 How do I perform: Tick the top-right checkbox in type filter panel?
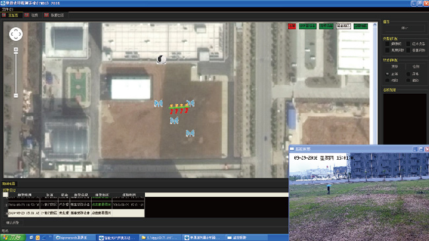tap(408, 44)
